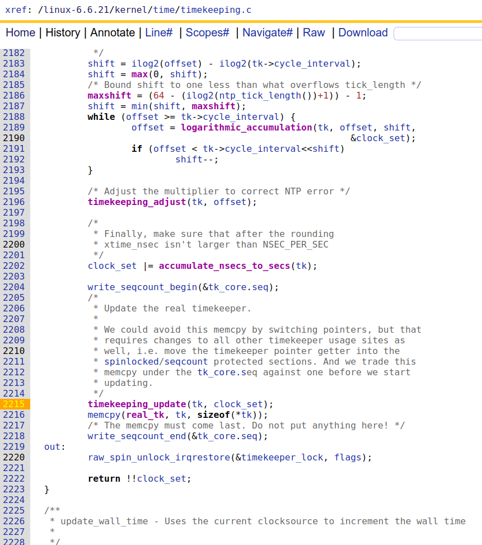482x545 pixels.
Task: Toggle line numbers with Line# option
Action: tap(159, 32)
